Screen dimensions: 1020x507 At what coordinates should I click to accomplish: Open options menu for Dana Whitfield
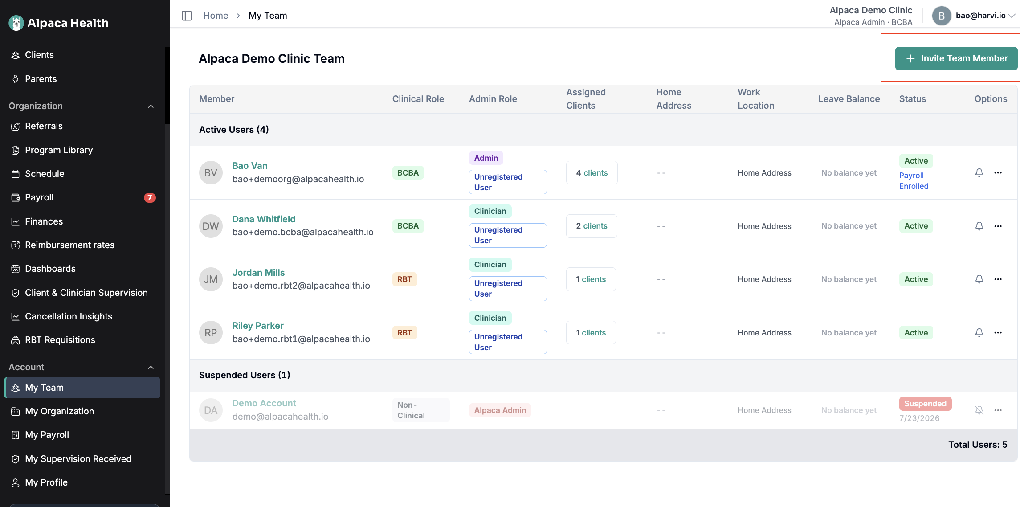pyautogui.click(x=998, y=226)
